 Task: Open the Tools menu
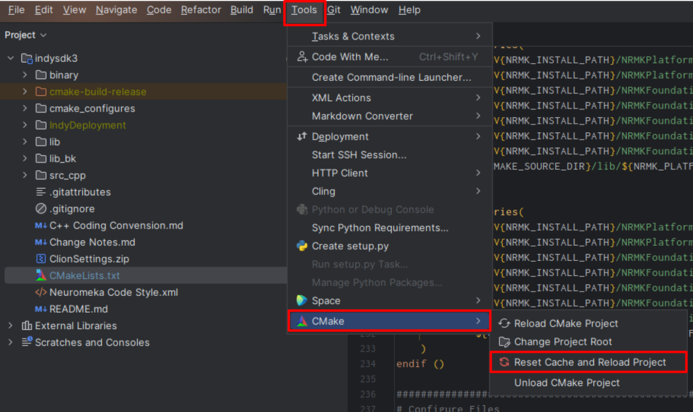point(304,10)
